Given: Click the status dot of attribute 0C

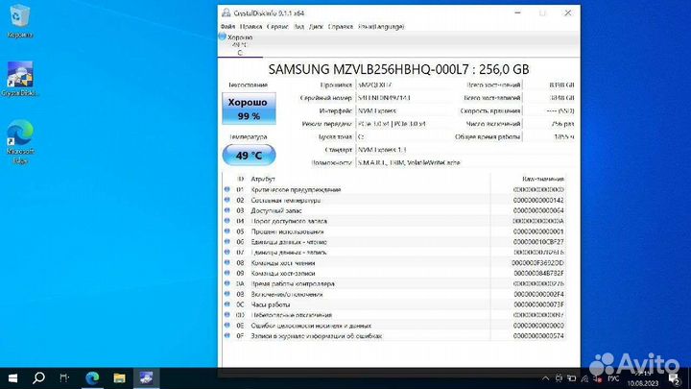Looking at the screenshot, I should 226,304.
